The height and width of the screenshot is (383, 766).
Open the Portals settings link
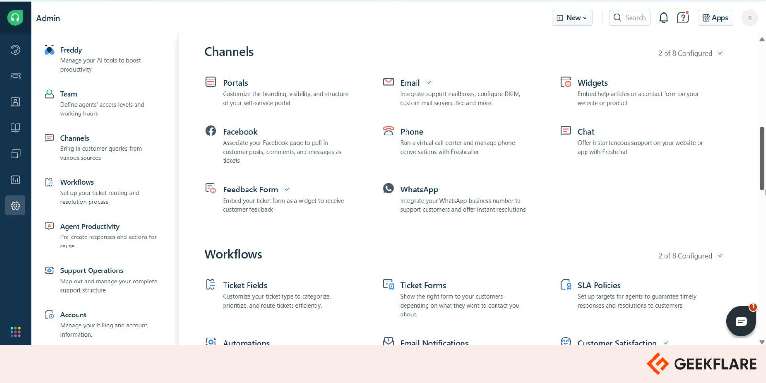click(x=235, y=83)
